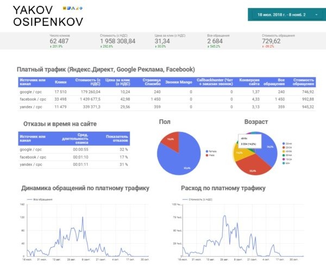
Task: Select google / cpc row in paid traffic table
Action: 167,92
